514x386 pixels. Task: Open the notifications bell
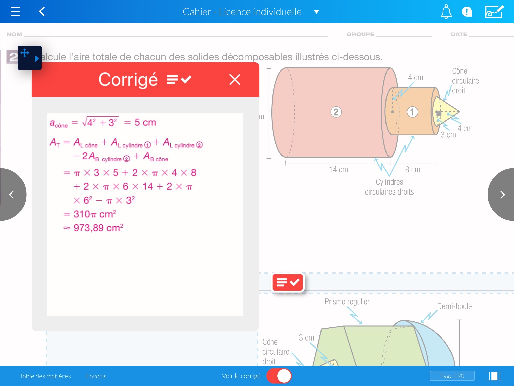click(x=446, y=12)
